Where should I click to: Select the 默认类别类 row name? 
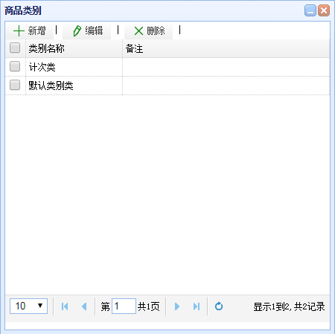pos(51,86)
